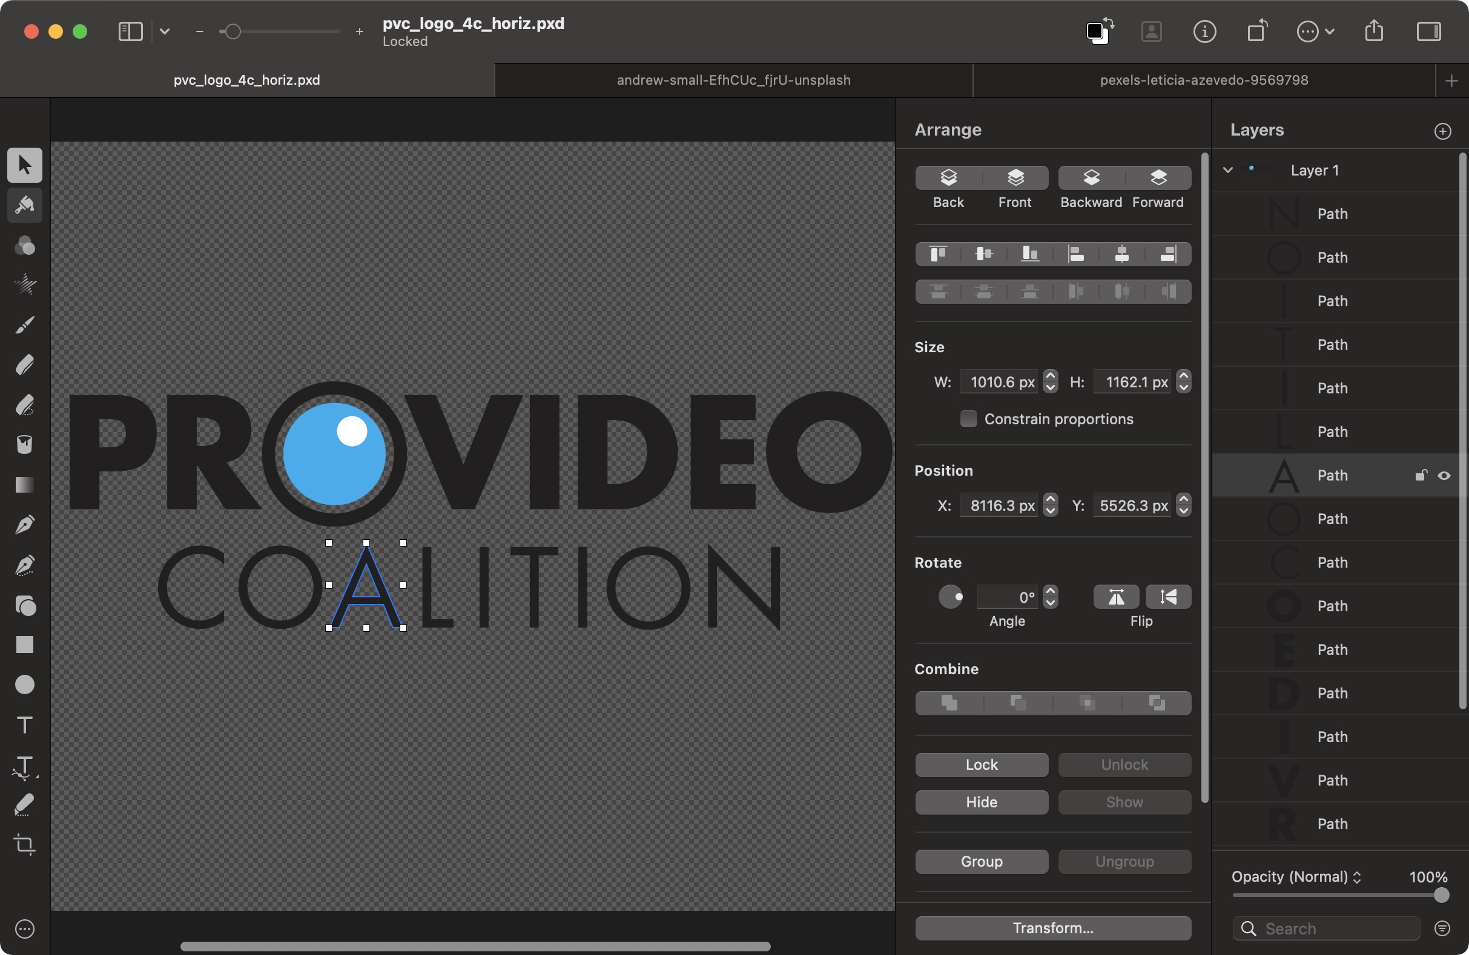Switch to andrew-small-EfhCUc tab
The width and height of the screenshot is (1469, 955).
[x=733, y=79]
